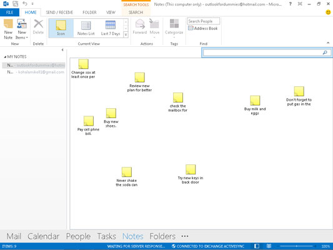
Task: Open the Categorize dropdown
Action: click(174, 29)
